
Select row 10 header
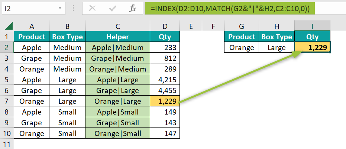click(7, 133)
